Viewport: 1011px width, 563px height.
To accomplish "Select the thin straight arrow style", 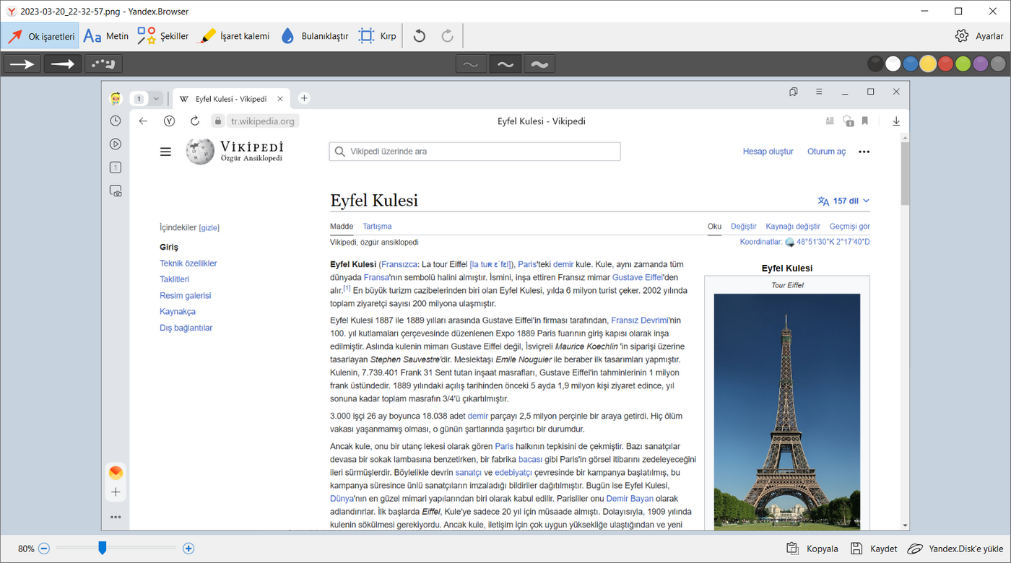I will tap(22, 64).
